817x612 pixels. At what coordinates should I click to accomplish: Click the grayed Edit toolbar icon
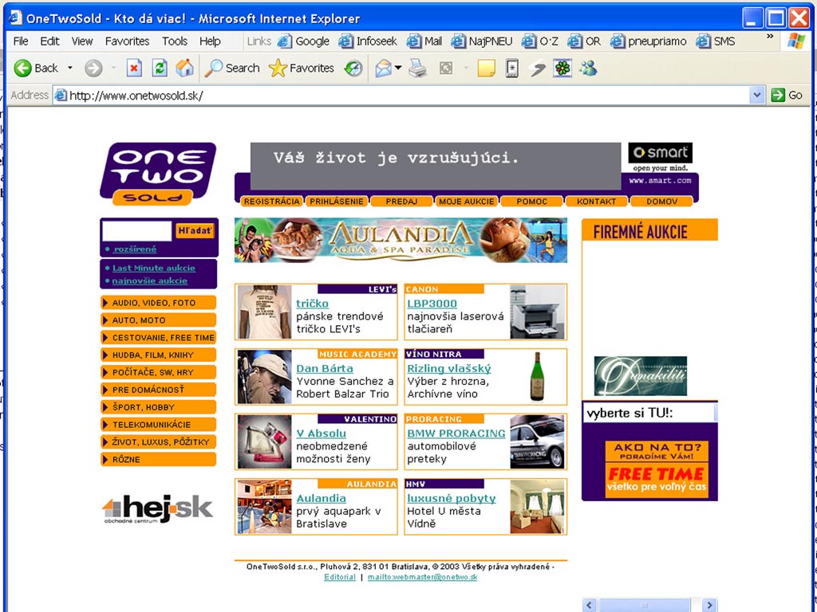pyautogui.click(x=446, y=69)
